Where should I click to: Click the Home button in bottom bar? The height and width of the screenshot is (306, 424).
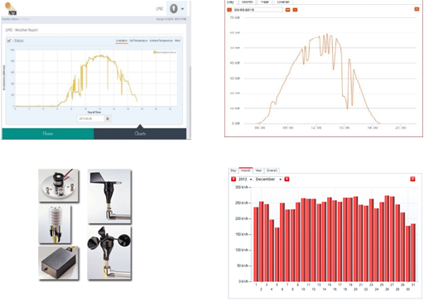[48, 134]
